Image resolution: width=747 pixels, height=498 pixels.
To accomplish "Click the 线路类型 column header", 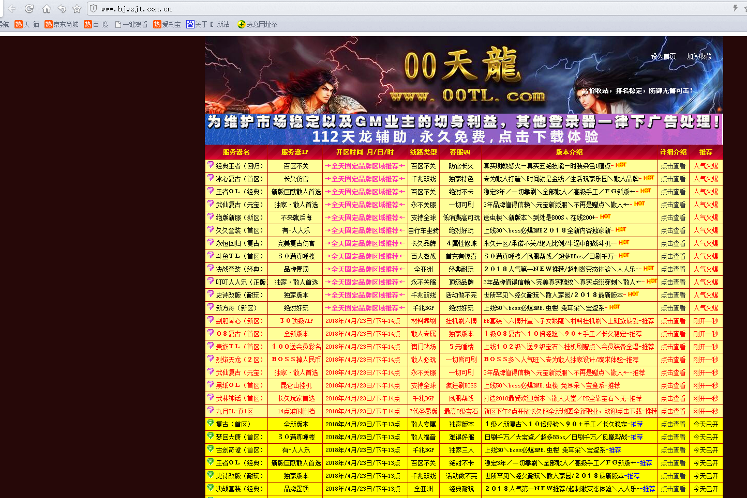I will [423, 152].
